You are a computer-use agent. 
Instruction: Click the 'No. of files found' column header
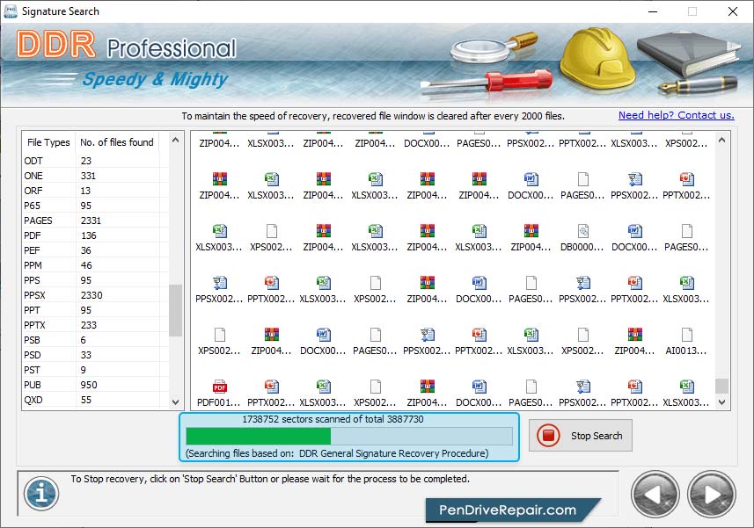tap(117, 142)
